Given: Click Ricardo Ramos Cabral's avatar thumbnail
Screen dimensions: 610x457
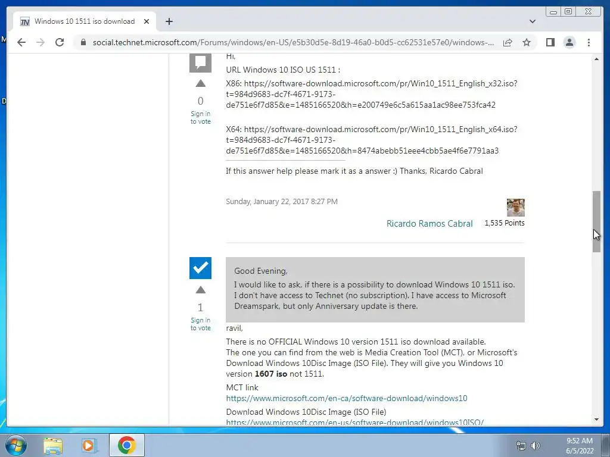Looking at the screenshot, I should click(515, 208).
